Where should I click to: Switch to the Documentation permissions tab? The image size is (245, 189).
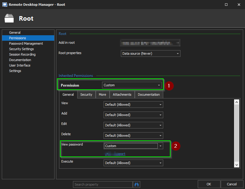[x=149, y=94]
